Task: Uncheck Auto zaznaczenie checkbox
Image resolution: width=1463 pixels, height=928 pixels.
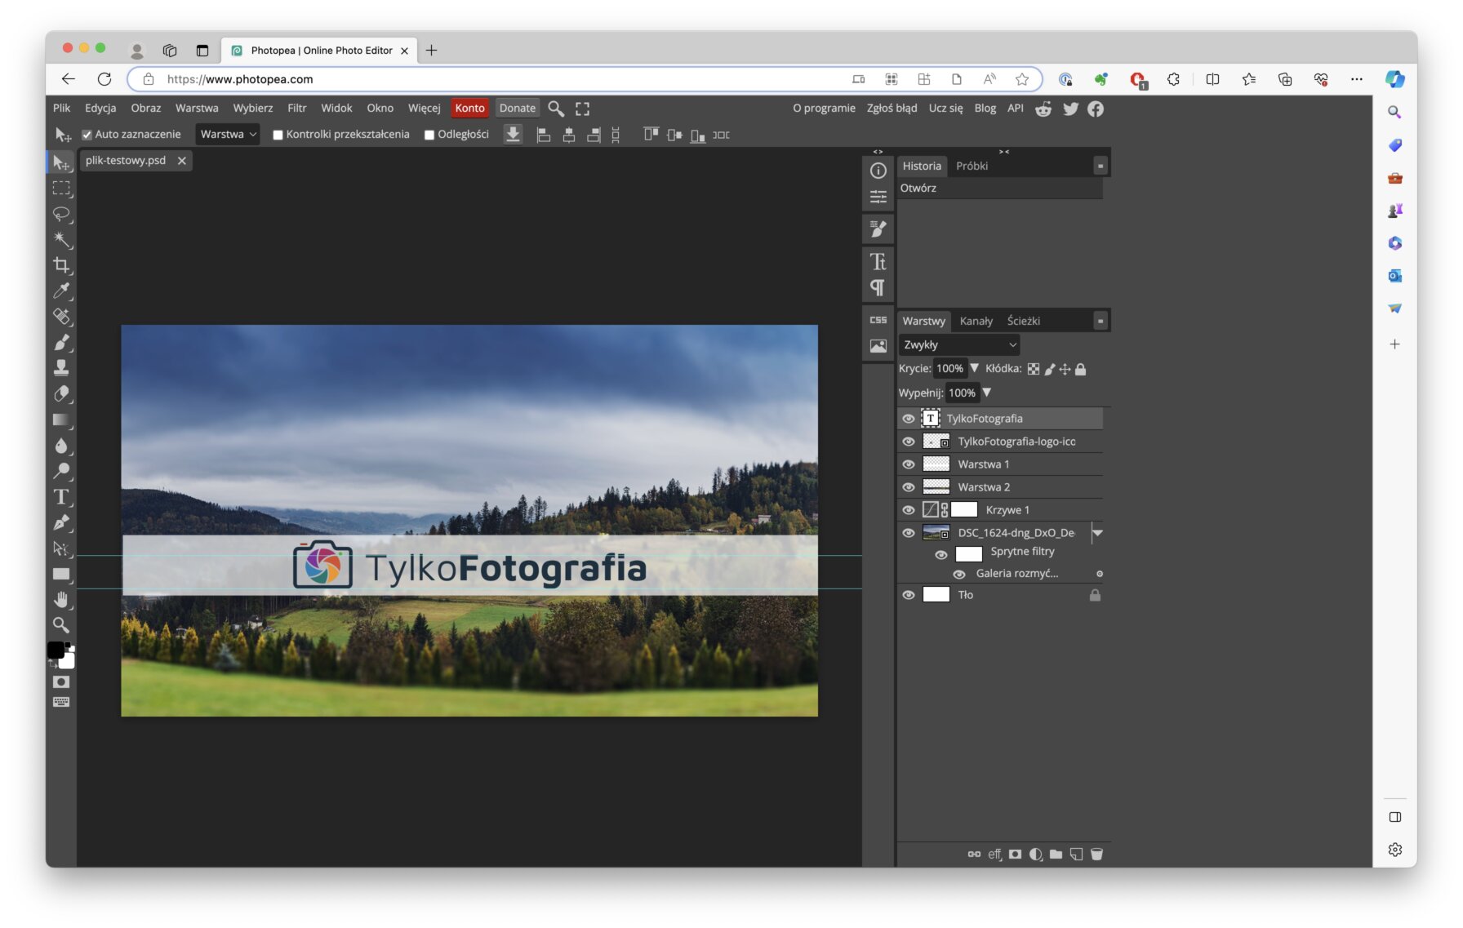Action: [87, 135]
